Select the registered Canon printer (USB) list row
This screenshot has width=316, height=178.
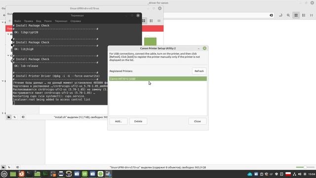pos(158,79)
